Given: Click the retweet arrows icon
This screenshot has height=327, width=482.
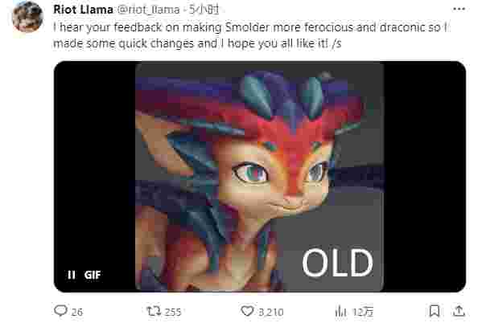Looking at the screenshot, I should point(154,311).
